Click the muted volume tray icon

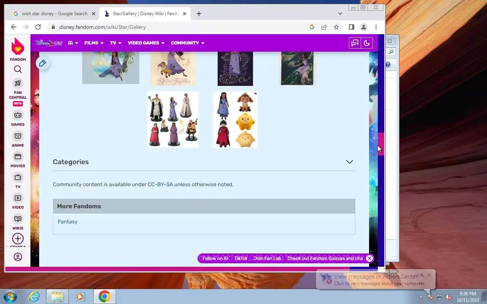pos(449,297)
